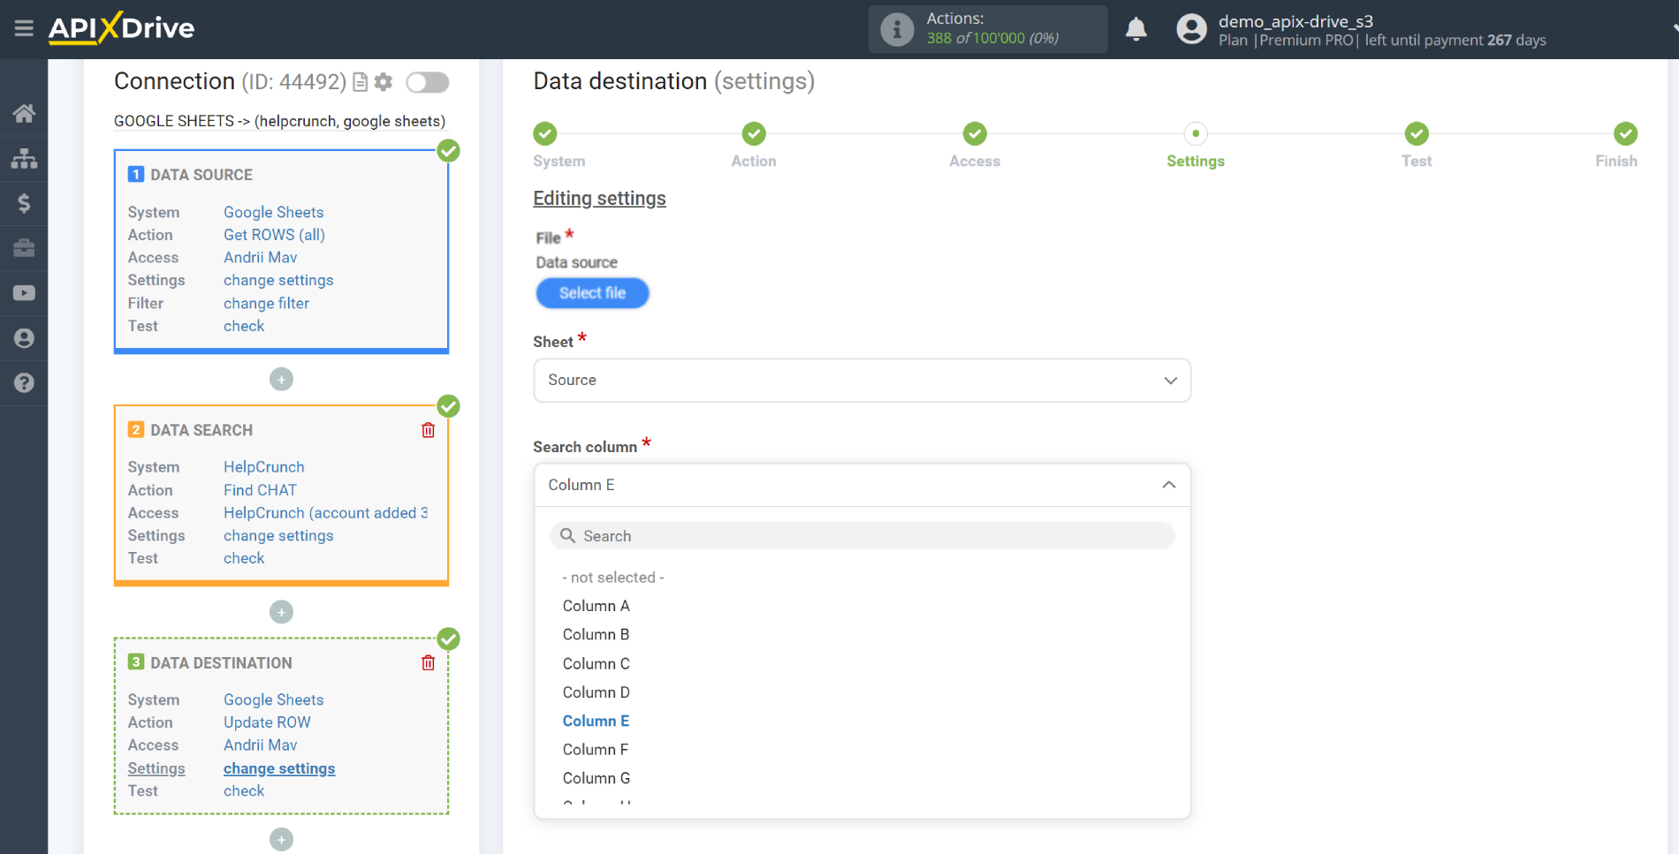Select Column B option
Viewport: 1679px width, 854px height.
596,634
